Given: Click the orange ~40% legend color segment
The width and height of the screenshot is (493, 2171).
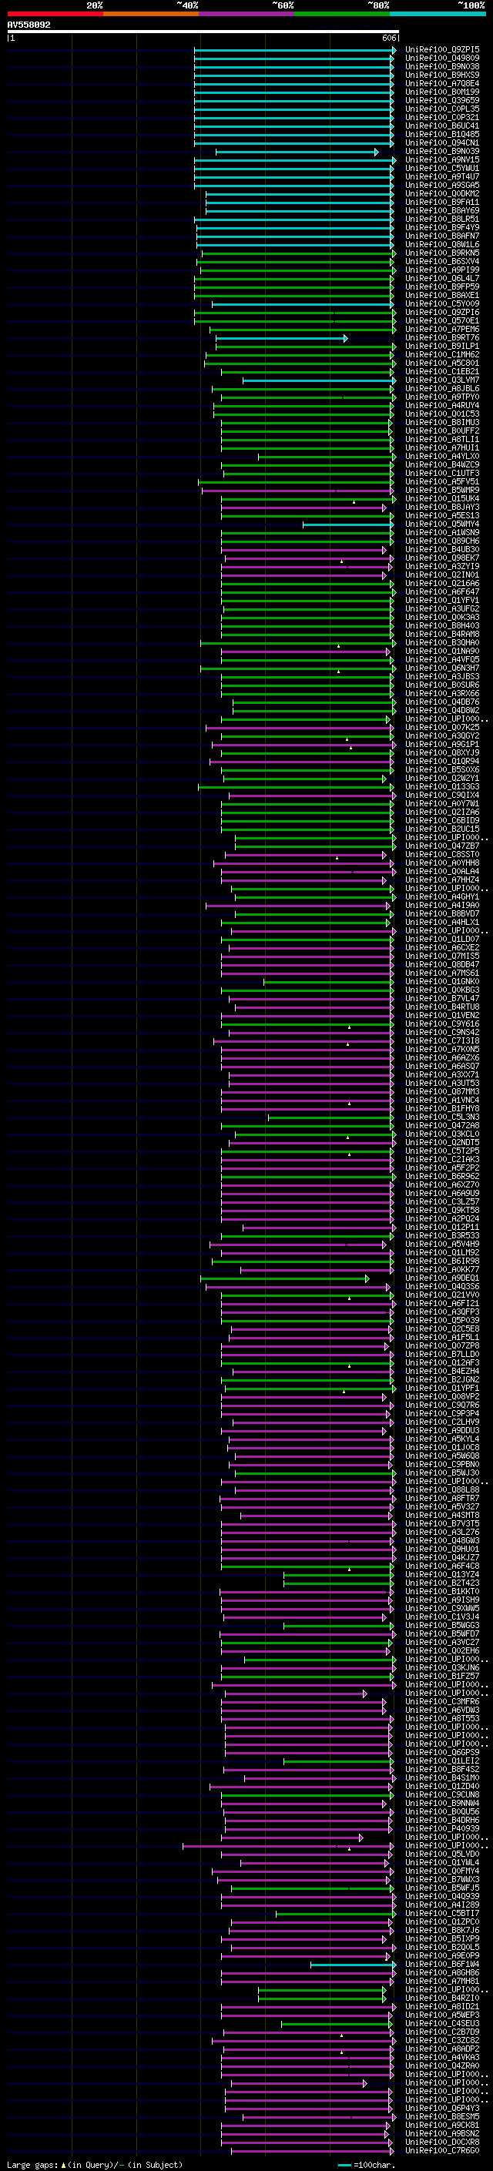Looking at the screenshot, I should (151, 14).
